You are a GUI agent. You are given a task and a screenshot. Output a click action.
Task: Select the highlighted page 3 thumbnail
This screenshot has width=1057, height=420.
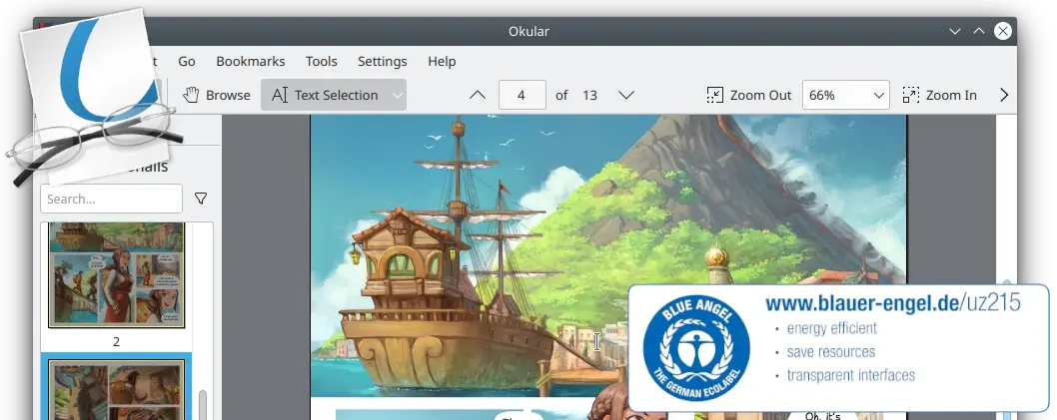pyautogui.click(x=116, y=390)
